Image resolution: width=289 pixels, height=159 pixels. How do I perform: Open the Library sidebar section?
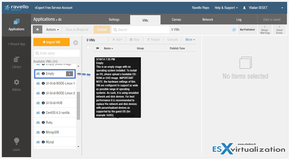point(16,63)
